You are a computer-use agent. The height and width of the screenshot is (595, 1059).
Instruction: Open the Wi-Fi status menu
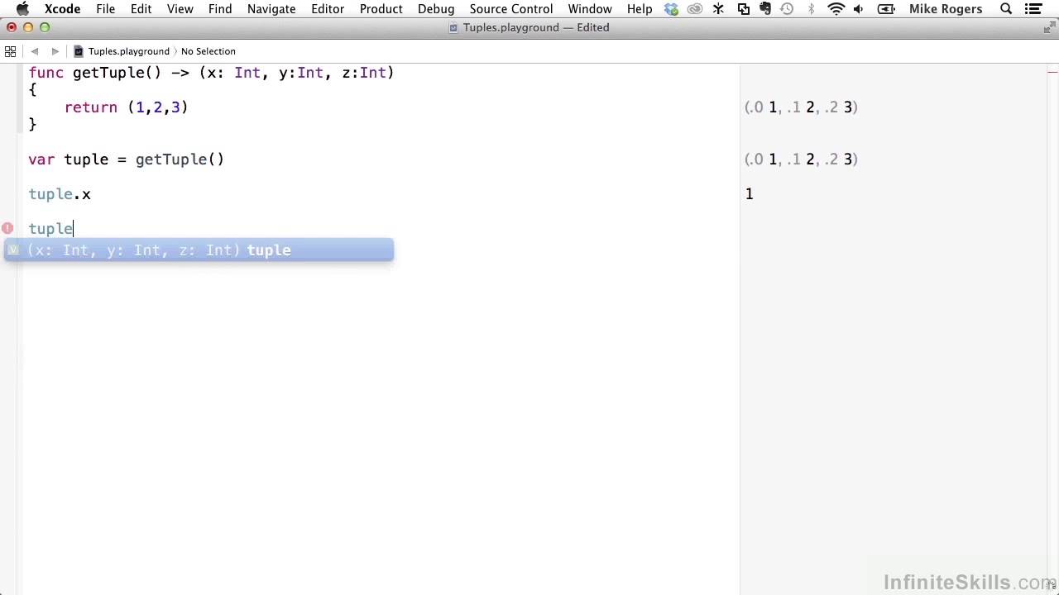click(836, 9)
